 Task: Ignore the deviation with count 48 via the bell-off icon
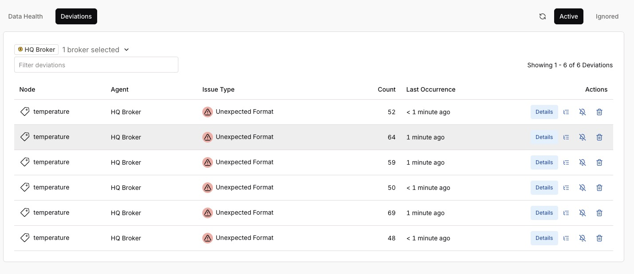pos(583,238)
